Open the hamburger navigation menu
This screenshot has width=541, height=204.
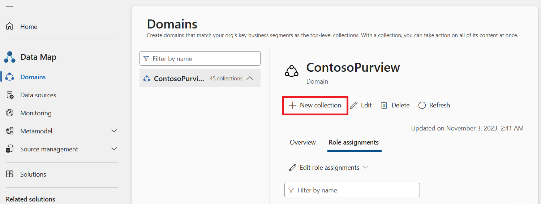pyautogui.click(x=9, y=8)
